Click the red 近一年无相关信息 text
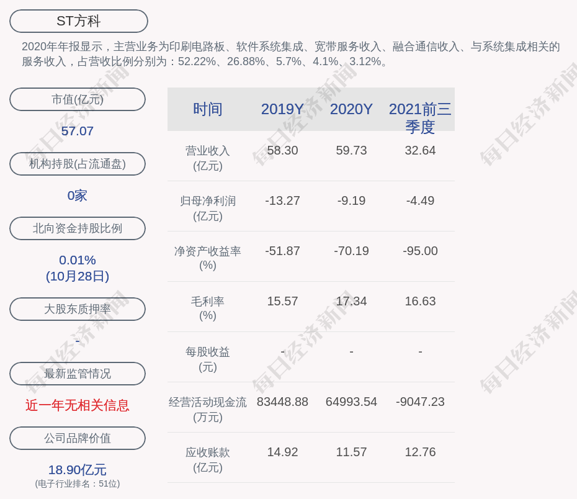Screen dimensions: 577x499 [x=78, y=405]
